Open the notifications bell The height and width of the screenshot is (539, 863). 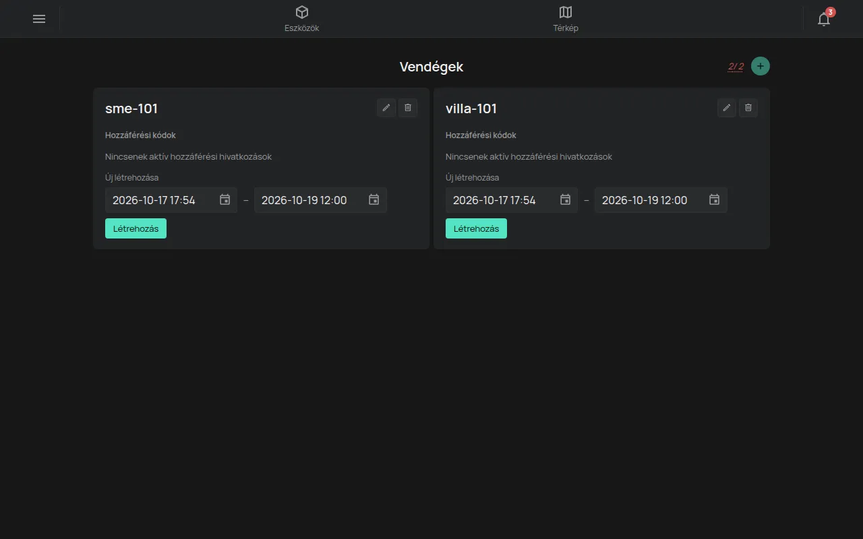click(824, 19)
